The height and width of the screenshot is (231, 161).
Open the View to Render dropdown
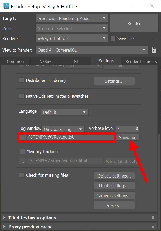[91, 50]
